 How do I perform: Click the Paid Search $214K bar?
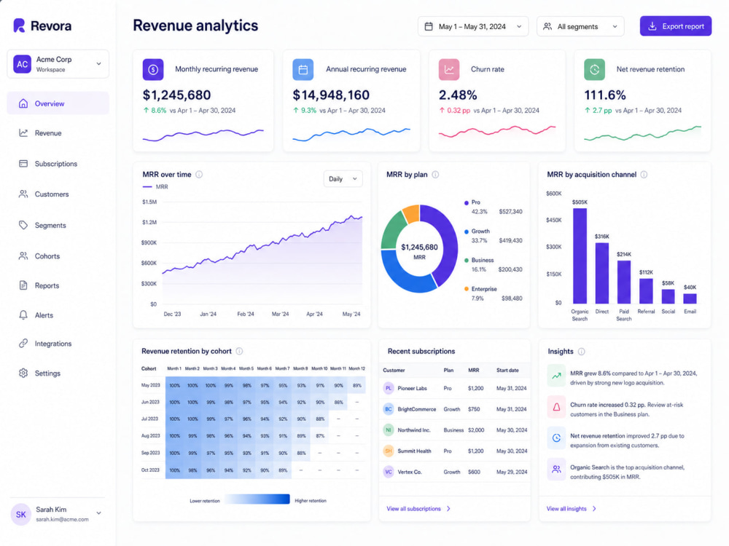624,282
